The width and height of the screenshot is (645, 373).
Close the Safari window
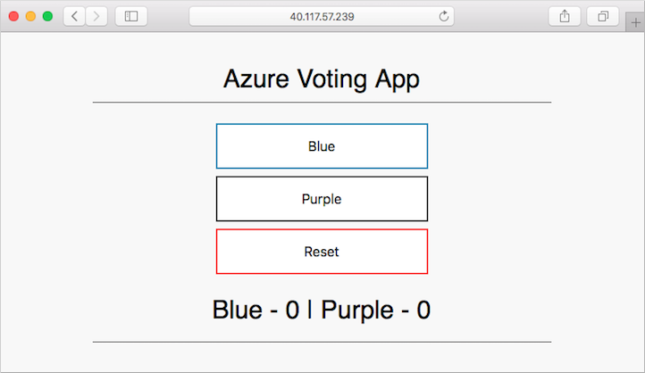(13, 16)
